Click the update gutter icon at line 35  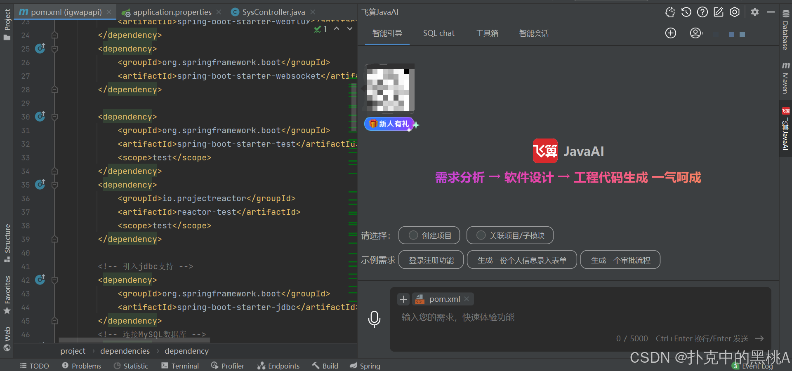pyautogui.click(x=40, y=184)
